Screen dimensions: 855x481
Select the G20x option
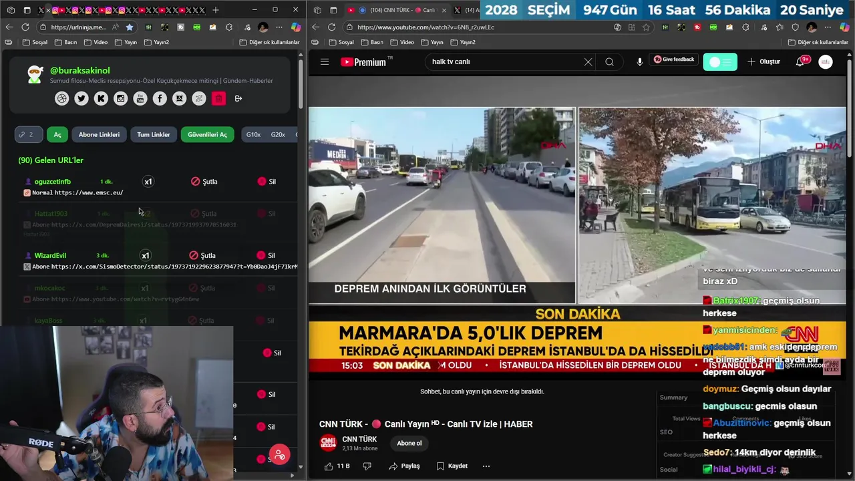click(x=278, y=134)
